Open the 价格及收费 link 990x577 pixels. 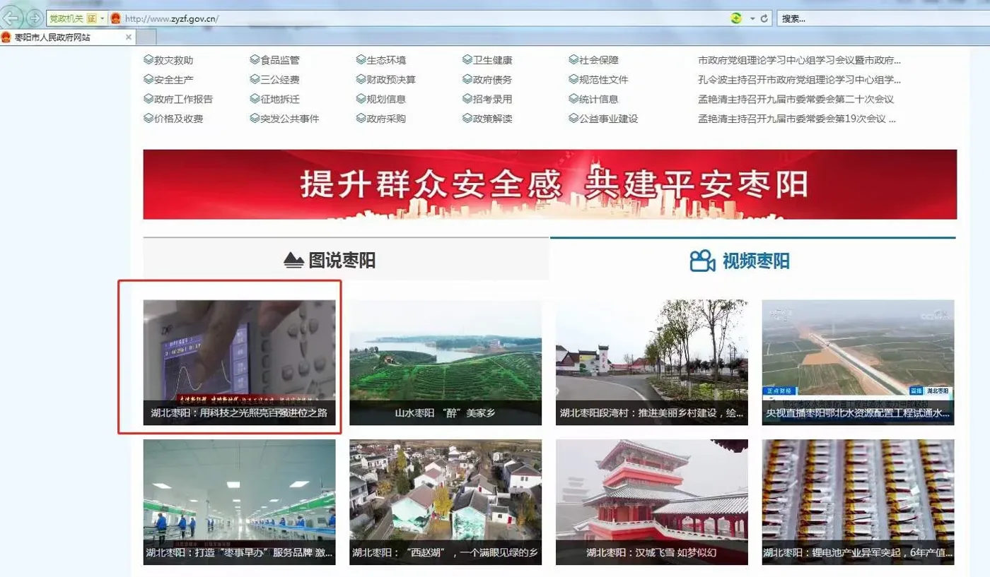178,119
